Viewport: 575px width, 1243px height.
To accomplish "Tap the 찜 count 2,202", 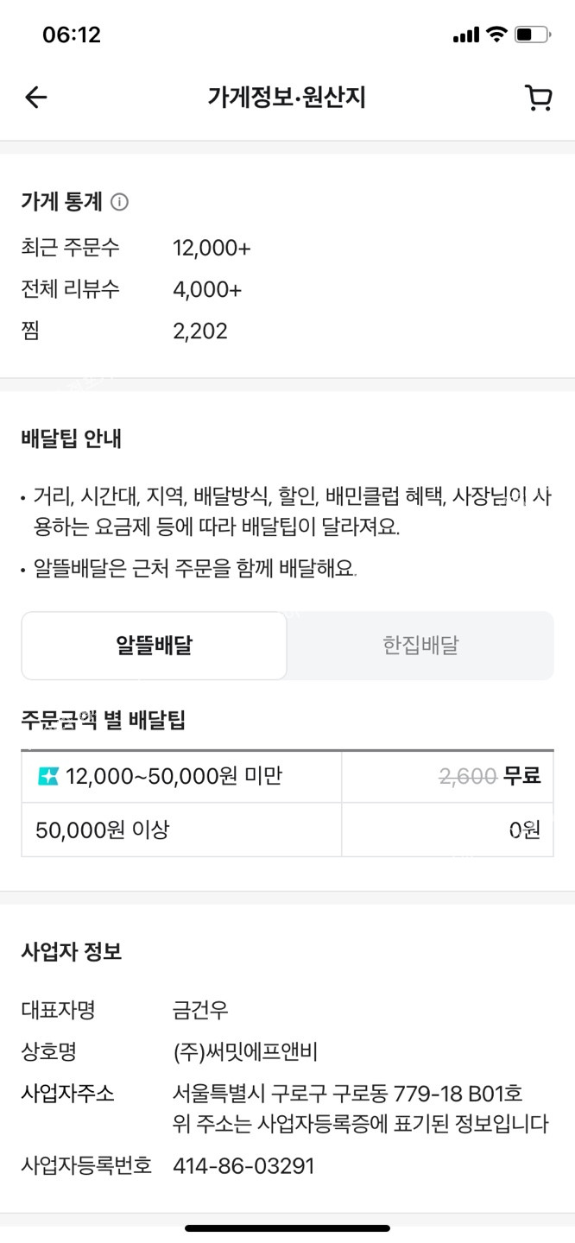I will tap(200, 331).
